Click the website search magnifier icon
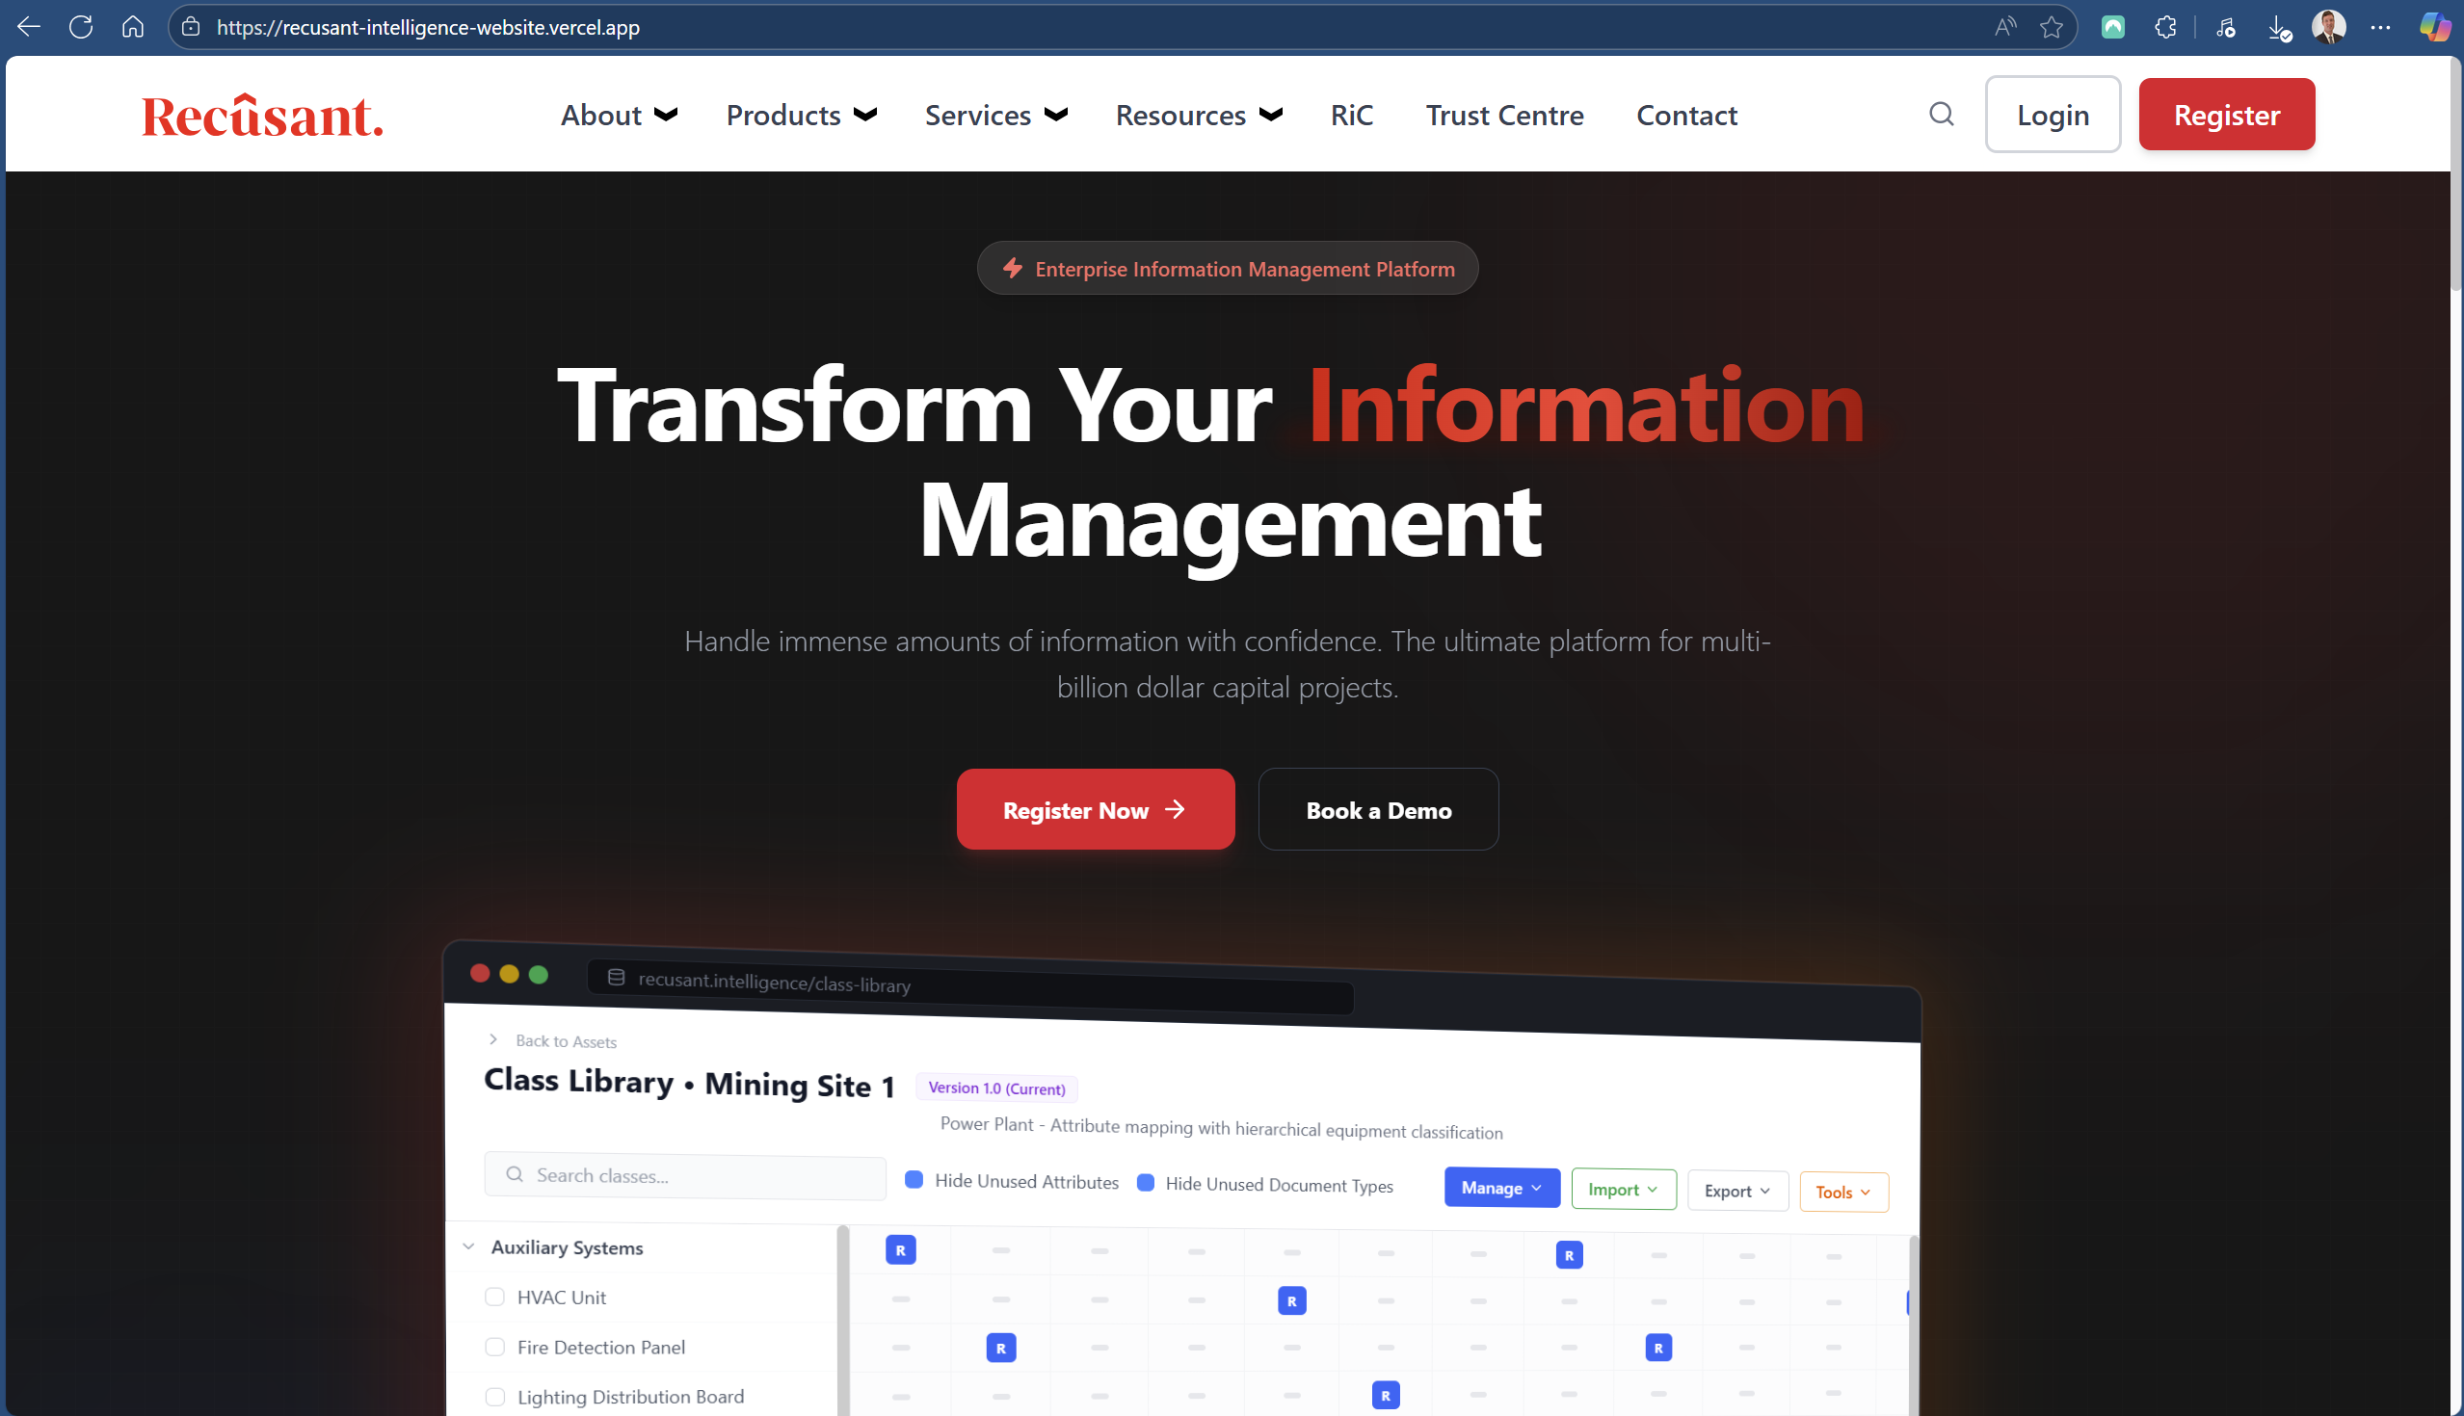The width and height of the screenshot is (2464, 1416). point(1941,115)
